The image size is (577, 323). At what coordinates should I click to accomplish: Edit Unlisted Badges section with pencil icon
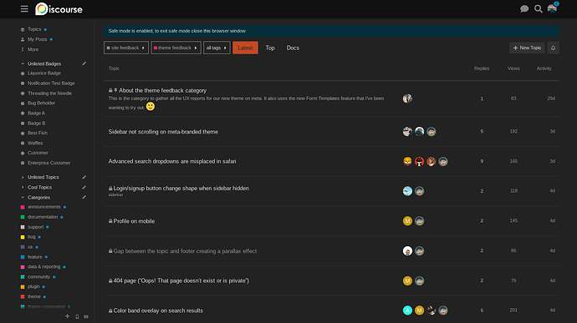click(x=84, y=63)
